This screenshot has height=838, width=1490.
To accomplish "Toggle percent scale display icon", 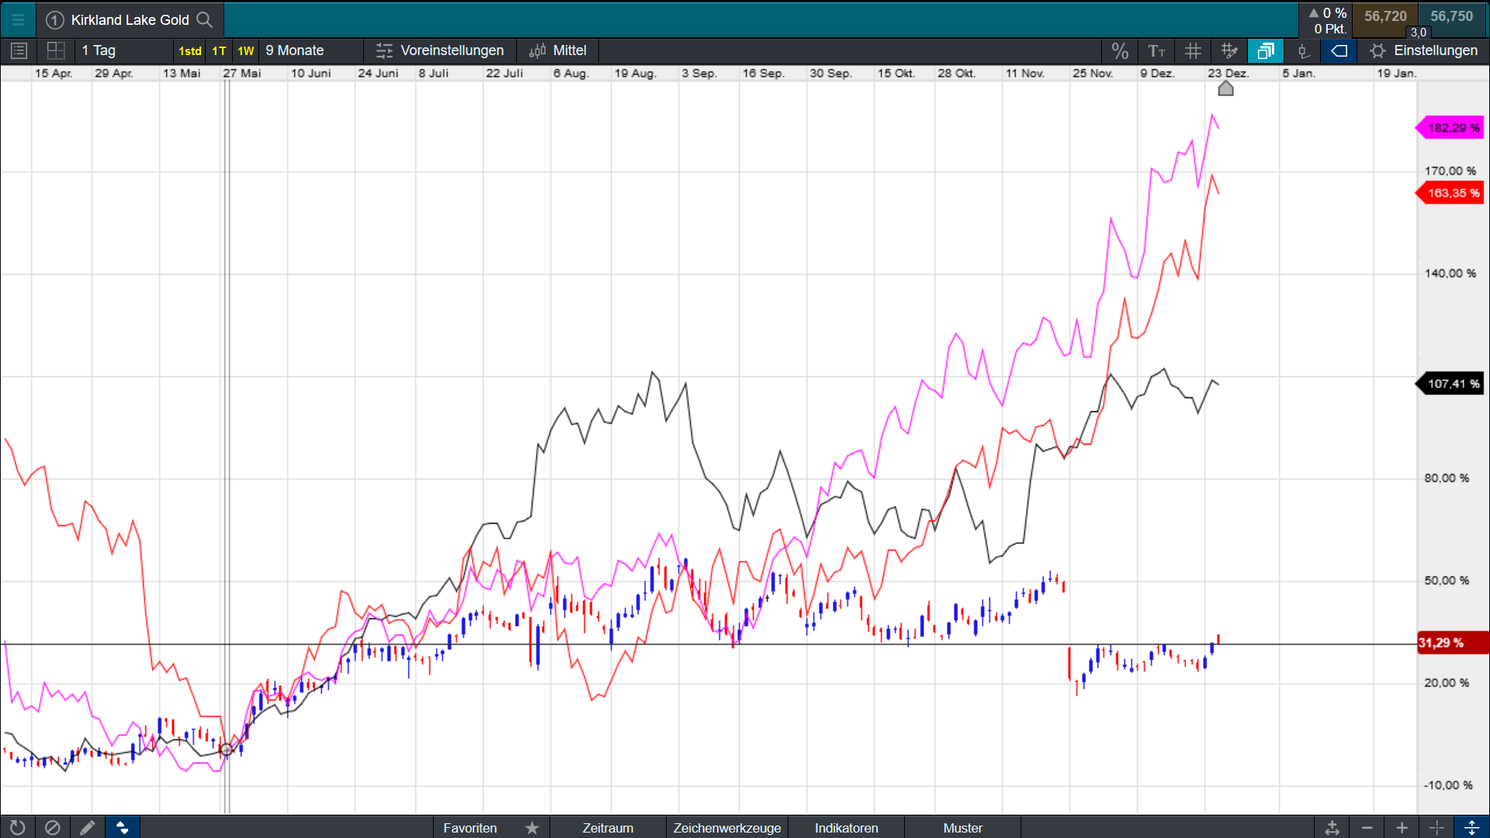I will 1119,51.
